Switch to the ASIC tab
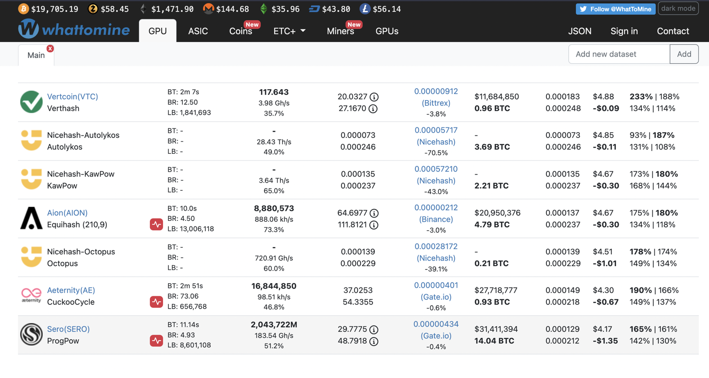This screenshot has height=378, width=709. [198, 31]
